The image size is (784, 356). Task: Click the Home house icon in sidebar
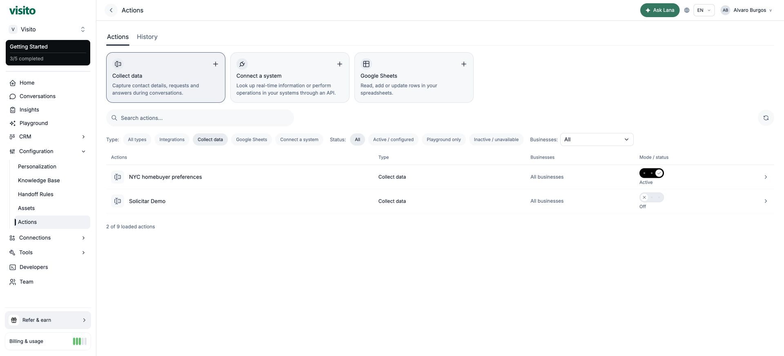pyautogui.click(x=13, y=83)
